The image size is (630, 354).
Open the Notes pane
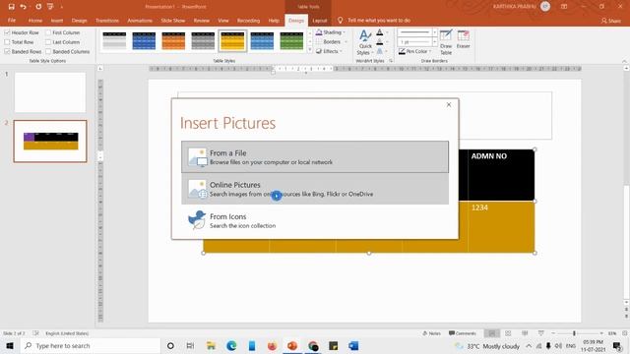431,333
